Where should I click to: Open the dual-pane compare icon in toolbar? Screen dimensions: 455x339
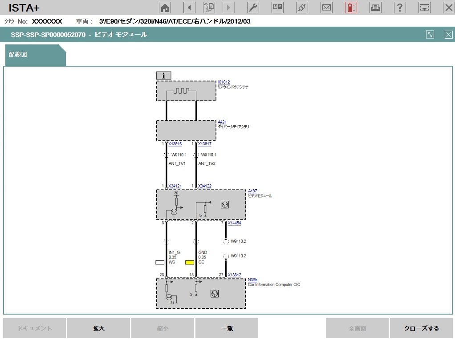[x=277, y=8]
